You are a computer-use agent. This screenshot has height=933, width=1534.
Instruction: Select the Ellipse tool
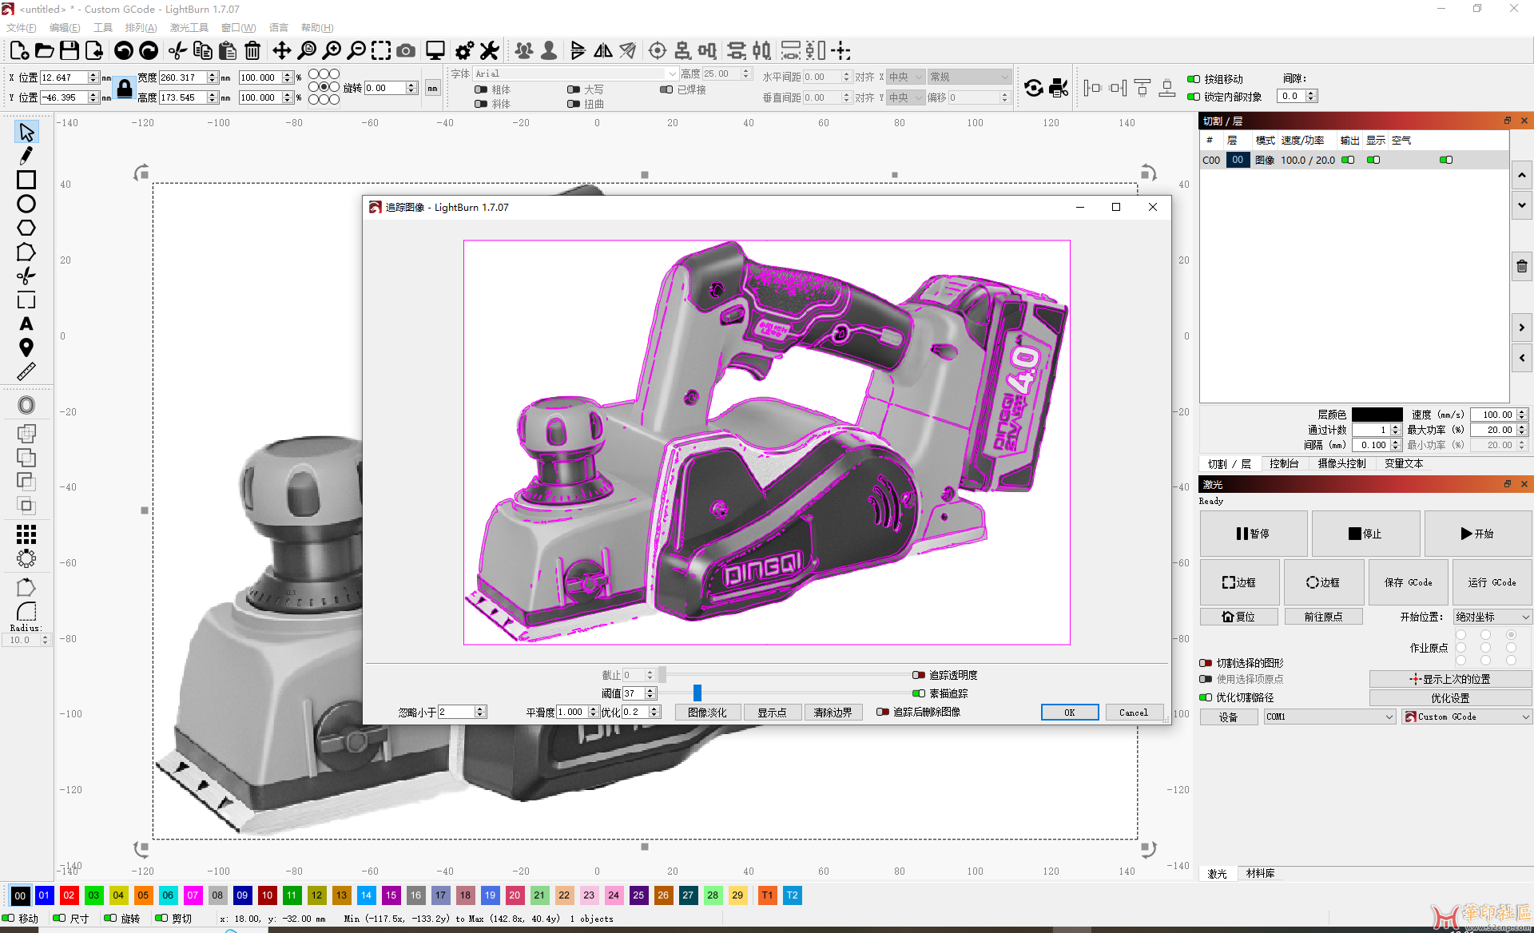26,204
